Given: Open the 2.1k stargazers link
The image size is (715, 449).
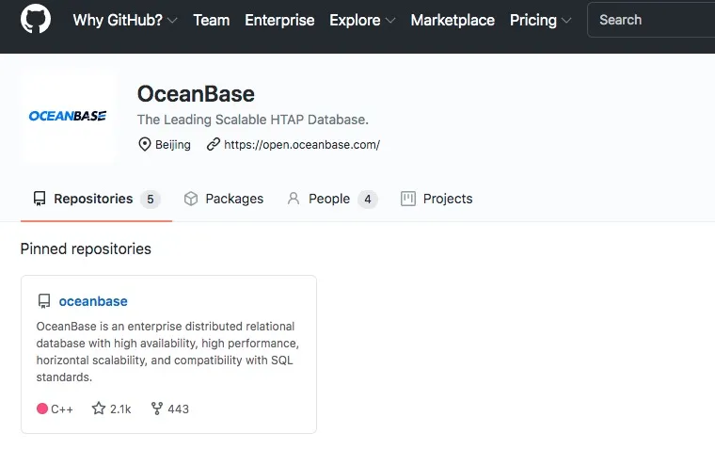Looking at the screenshot, I should click(111, 409).
